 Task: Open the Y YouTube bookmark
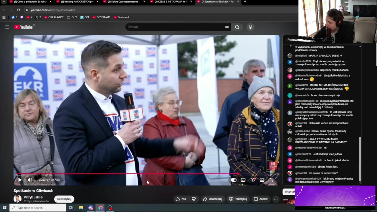[29, 17]
